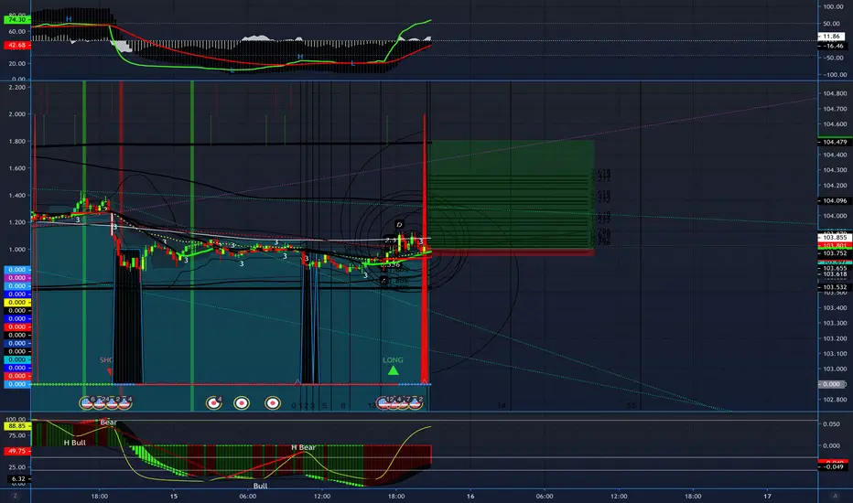Click the white 103.855 current price label

pyautogui.click(x=835, y=238)
